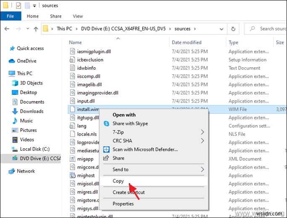Select This PC in navigation pane
The image size is (287, 218).
point(24,74)
